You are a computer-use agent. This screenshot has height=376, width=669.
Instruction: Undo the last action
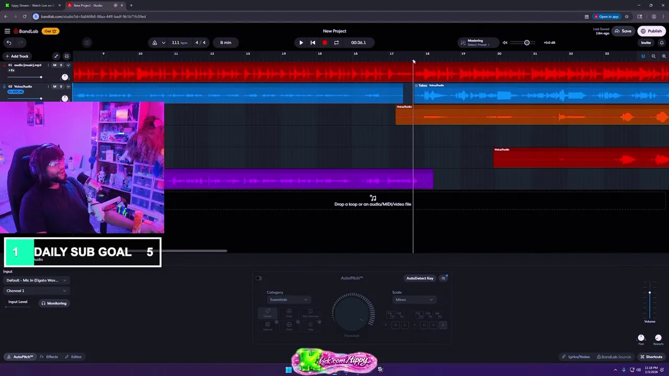point(9,42)
